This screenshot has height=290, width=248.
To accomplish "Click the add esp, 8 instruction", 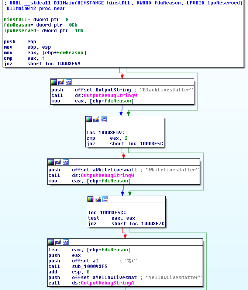I will [x=69, y=272].
